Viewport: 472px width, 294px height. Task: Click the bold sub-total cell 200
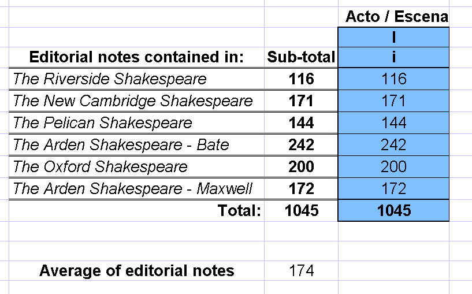click(x=302, y=167)
